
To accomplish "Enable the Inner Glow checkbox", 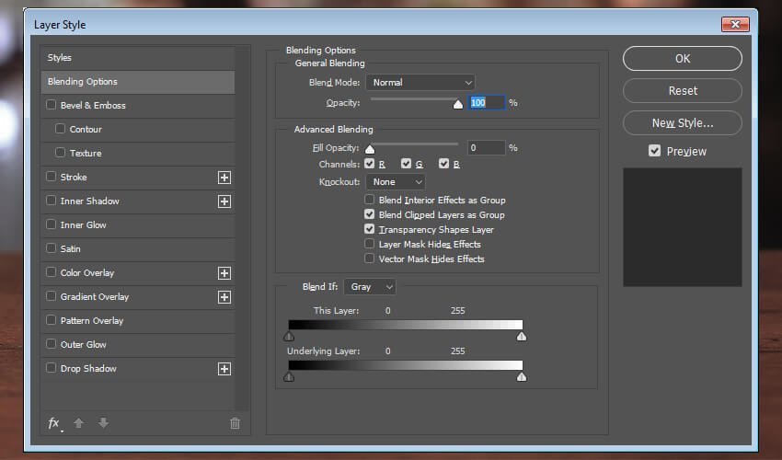I will click(51, 224).
